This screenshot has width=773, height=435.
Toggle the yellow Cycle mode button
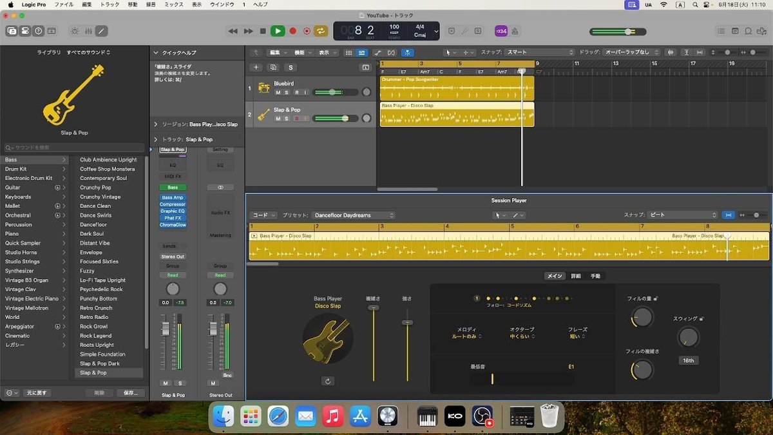pyautogui.click(x=321, y=31)
